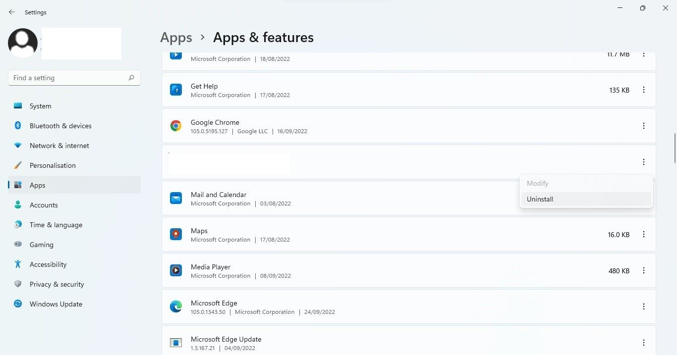Open Accessibility settings
The width and height of the screenshot is (677, 355).
74,264
